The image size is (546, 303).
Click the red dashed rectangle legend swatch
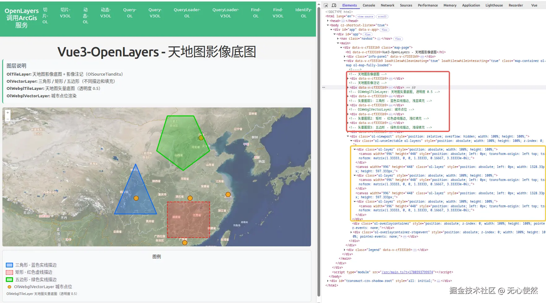pos(9,272)
